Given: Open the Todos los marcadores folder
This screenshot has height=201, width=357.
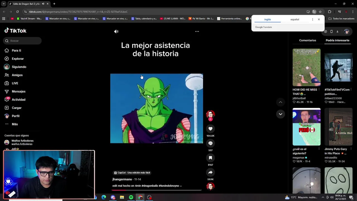Looking at the screenshot, I should coord(341,19).
